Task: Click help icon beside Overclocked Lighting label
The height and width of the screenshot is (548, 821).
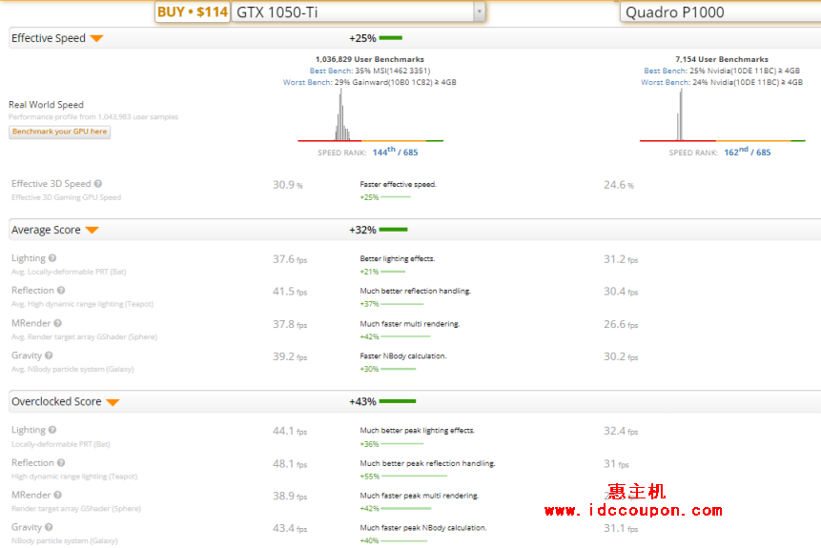Action: pyautogui.click(x=52, y=430)
